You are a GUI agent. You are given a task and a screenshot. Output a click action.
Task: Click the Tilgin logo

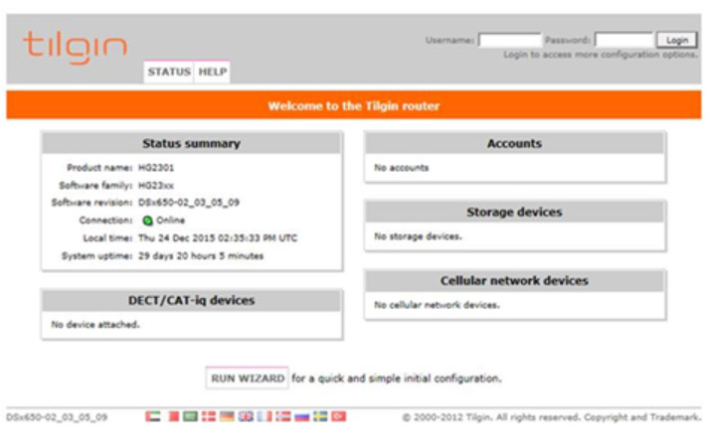(75, 47)
